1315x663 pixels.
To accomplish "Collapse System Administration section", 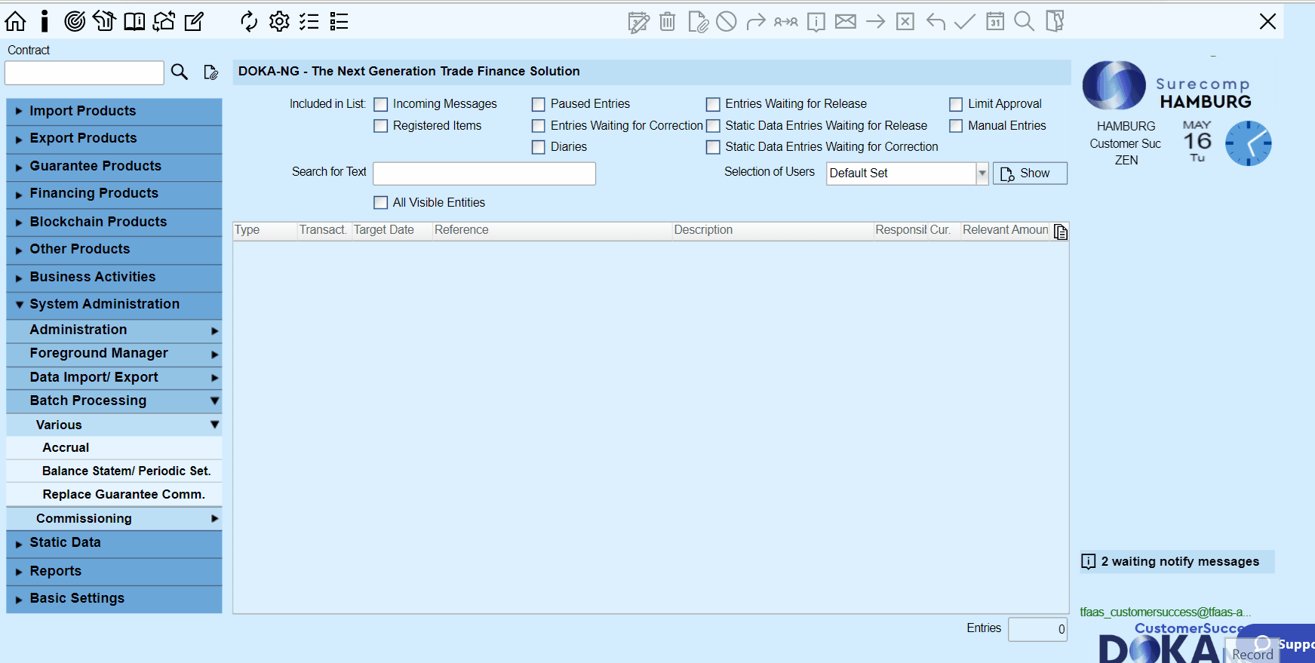I will pos(114,304).
